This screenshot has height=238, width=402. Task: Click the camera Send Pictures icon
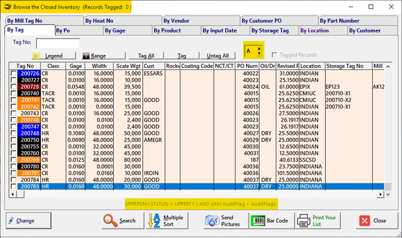pyautogui.click(x=211, y=221)
